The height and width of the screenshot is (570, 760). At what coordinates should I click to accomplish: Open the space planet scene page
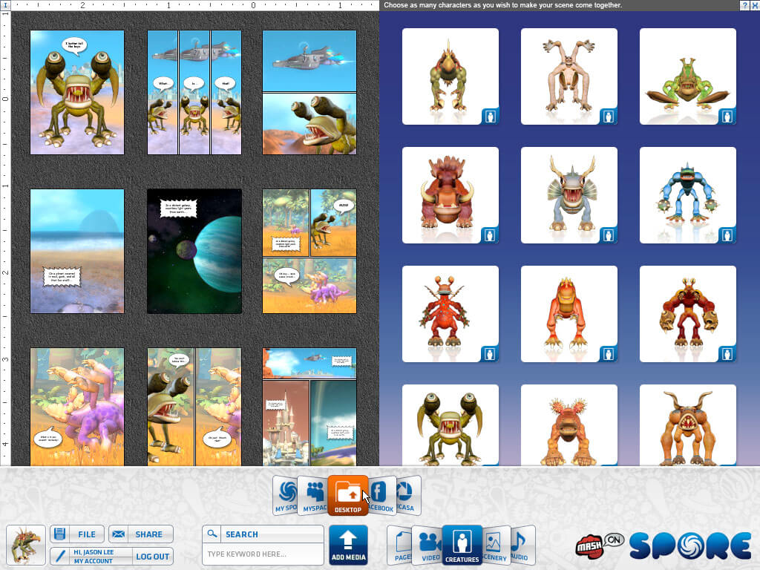click(x=194, y=251)
